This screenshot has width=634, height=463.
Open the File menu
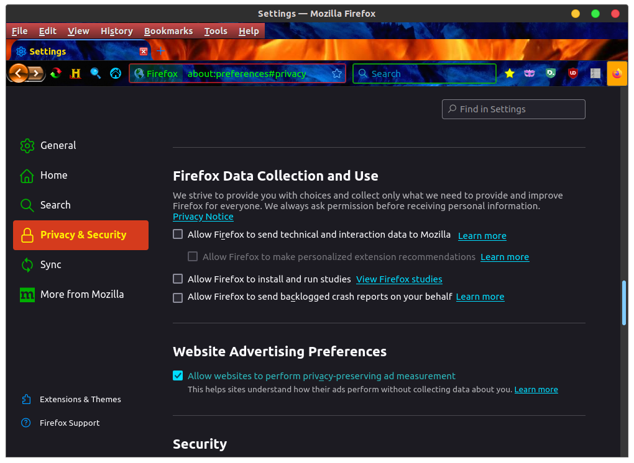click(20, 31)
